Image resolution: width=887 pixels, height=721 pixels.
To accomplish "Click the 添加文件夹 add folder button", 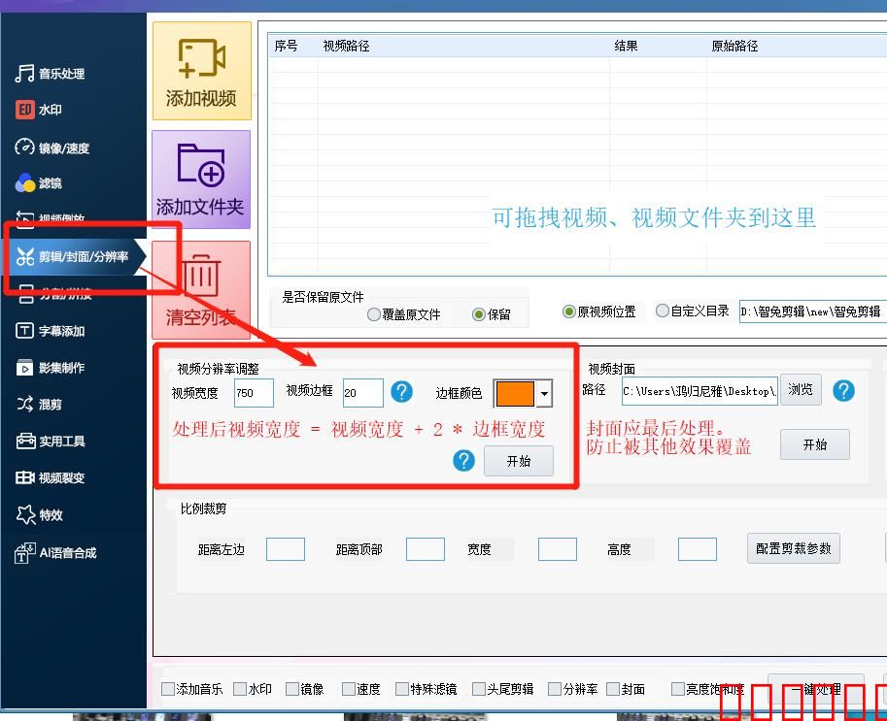I will coord(201,180).
